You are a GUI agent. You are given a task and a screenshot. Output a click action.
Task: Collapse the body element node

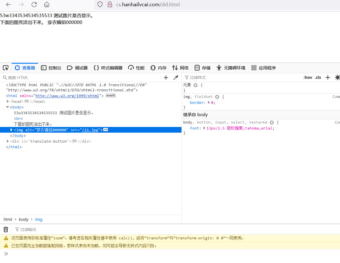coord(8,107)
